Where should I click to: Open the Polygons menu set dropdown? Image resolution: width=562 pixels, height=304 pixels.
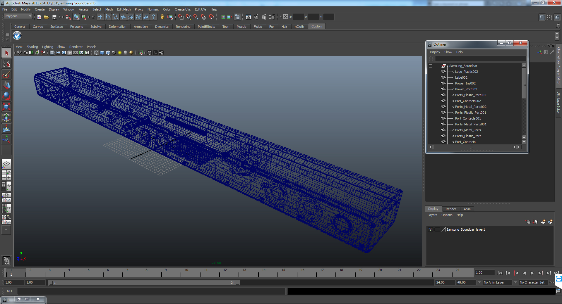click(18, 16)
